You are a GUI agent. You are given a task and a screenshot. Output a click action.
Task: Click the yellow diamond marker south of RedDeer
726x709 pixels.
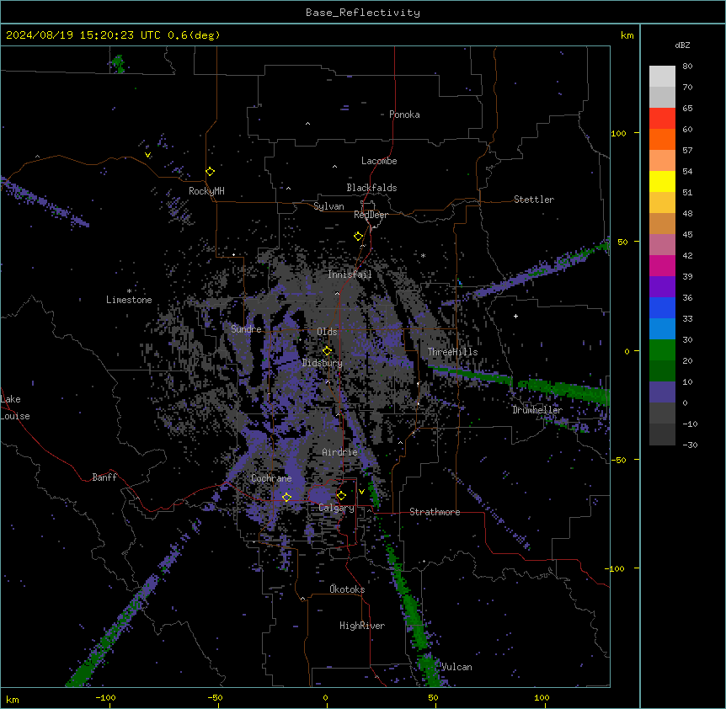click(x=358, y=237)
